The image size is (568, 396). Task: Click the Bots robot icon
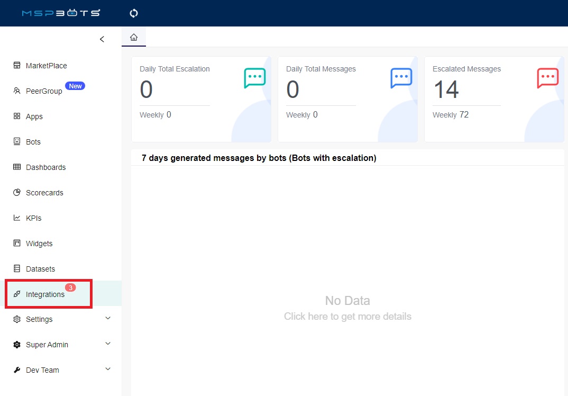point(17,142)
